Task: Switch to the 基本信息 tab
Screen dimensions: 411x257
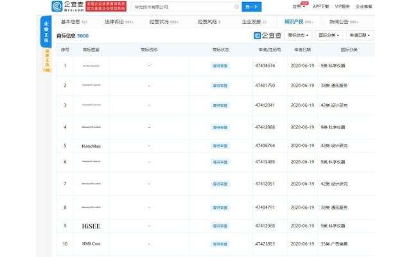Action: tap(74, 22)
